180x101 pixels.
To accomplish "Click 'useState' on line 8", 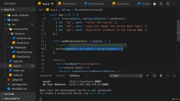I will click(116, 19).
